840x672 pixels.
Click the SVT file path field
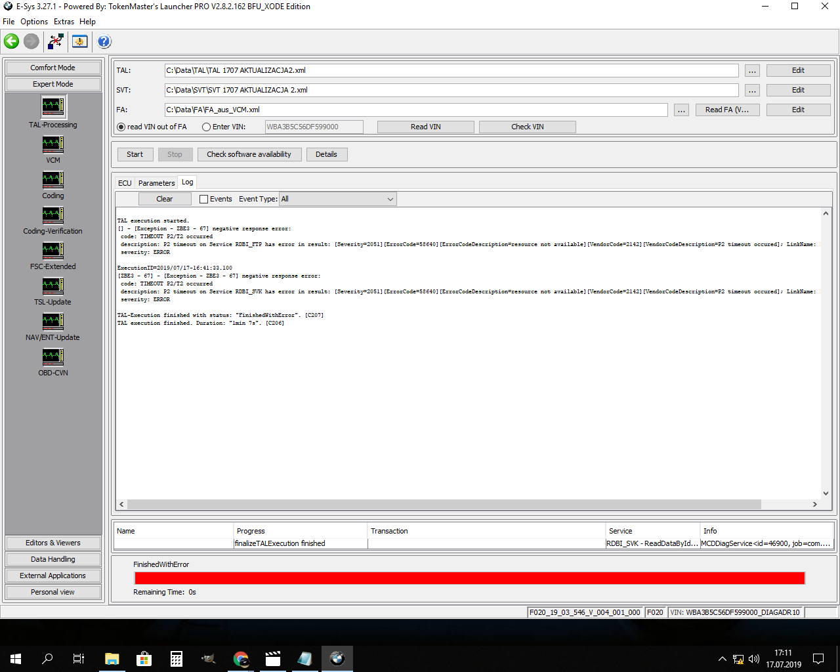(451, 90)
